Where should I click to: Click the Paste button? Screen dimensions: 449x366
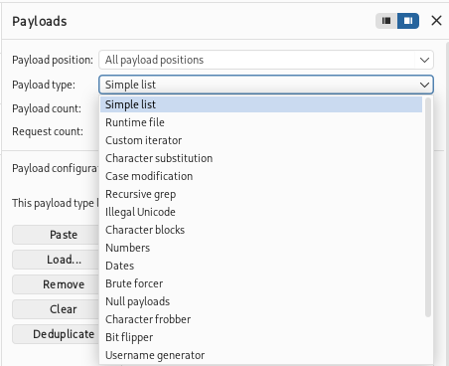tap(56, 235)
